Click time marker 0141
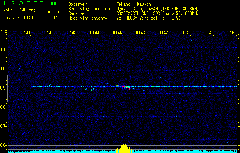Viewport: 240px width, 153px height. click(26, 33)
